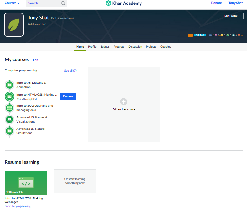Switch to the Badges tab
Viewport: 247px width, 211px height.
(x=105, y=47)
